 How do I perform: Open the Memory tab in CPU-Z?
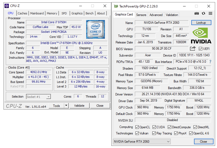52,13
